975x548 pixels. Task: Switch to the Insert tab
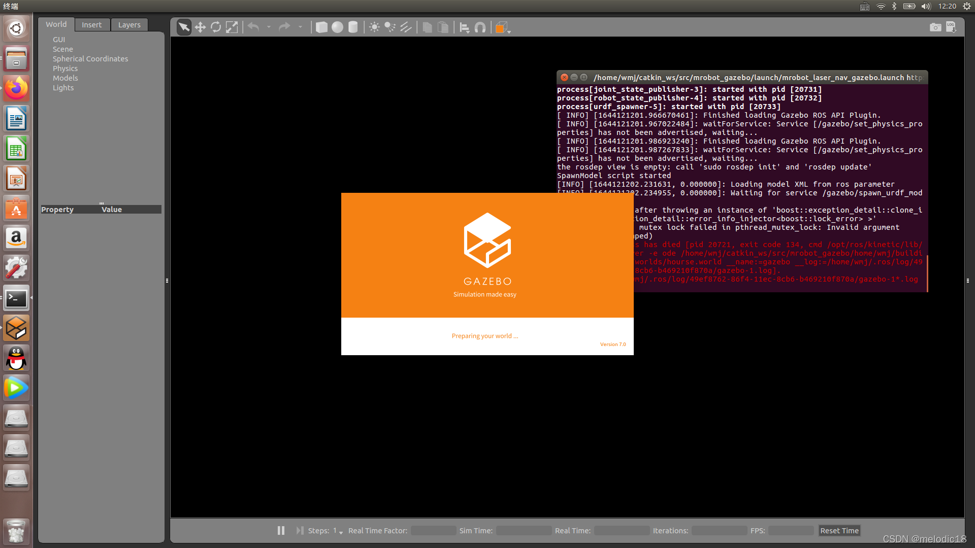pos(91,24)
